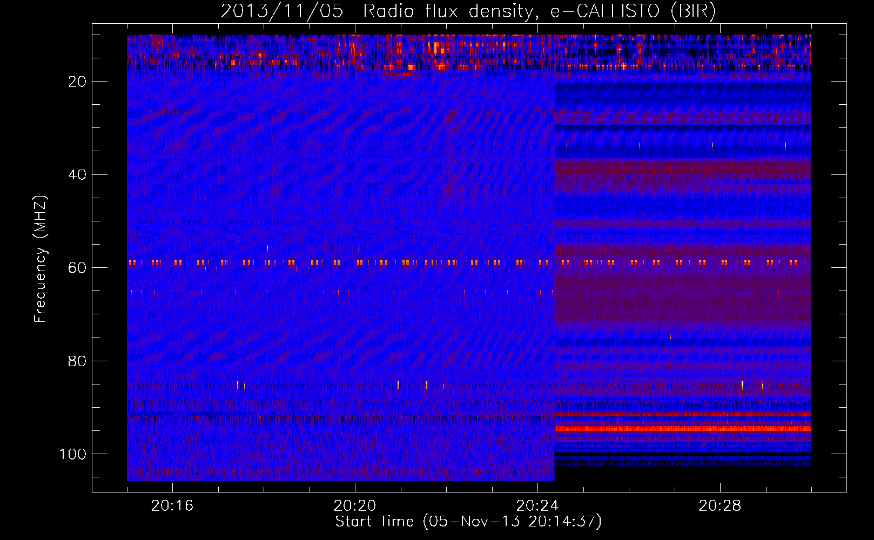Click the '20' frequency tick label
This screenshot has width=874, height=540.
point(78,82)
